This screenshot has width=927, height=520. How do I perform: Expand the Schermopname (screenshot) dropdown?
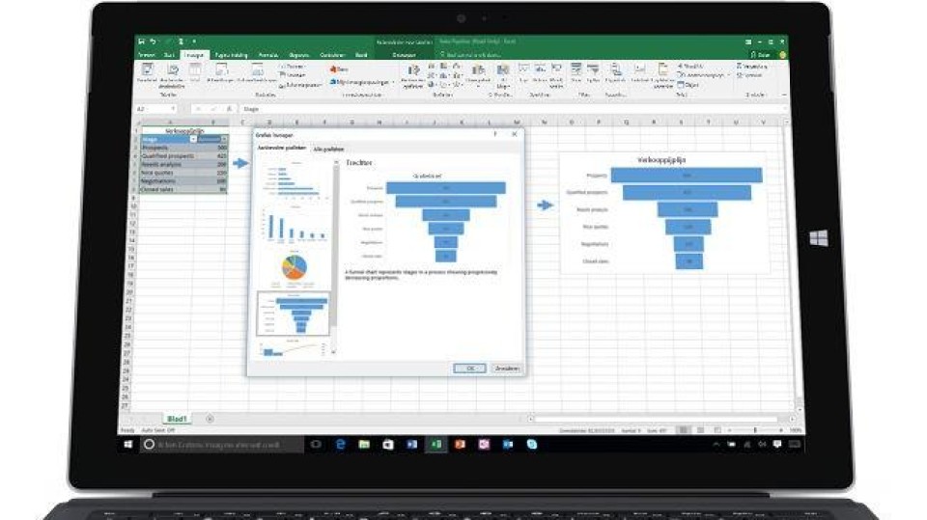tap(300, 85)
